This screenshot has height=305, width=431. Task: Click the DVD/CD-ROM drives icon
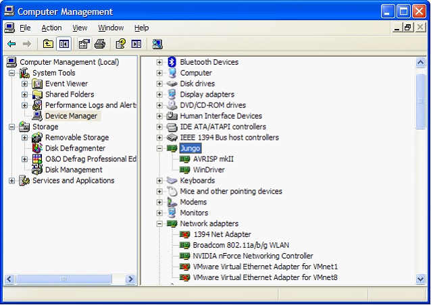172,105
